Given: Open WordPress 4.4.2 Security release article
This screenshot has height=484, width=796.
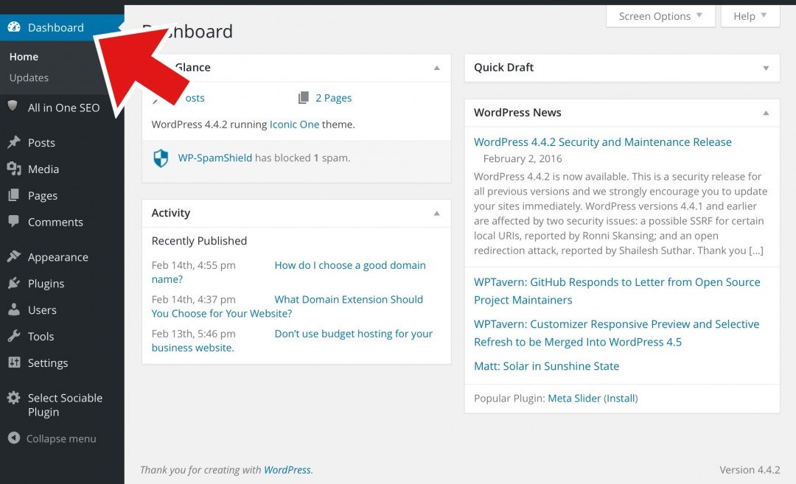Looking at the screenshot, I should point(603,142).
